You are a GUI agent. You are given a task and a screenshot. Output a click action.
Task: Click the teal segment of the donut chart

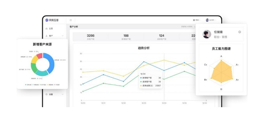(42, 73)
